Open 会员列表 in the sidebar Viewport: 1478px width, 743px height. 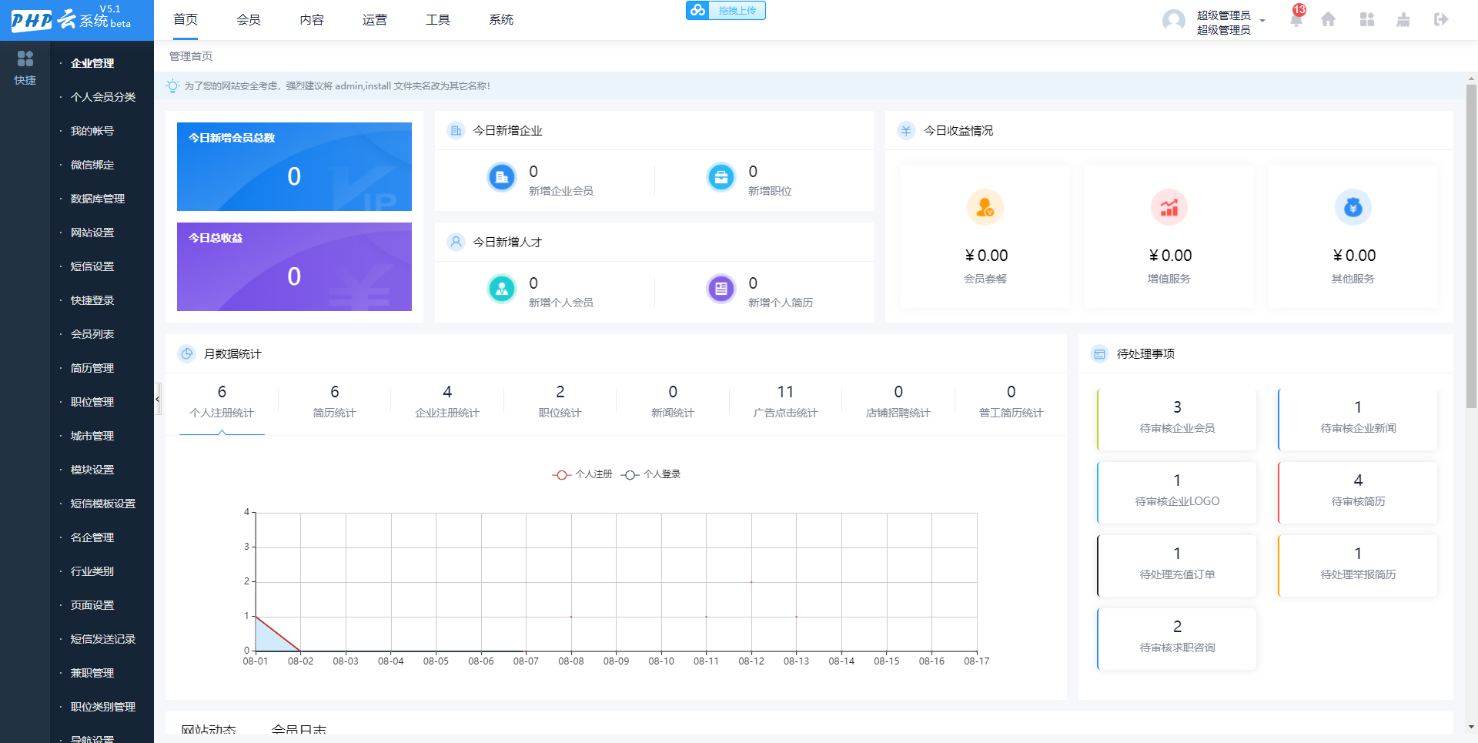(92, 334)
